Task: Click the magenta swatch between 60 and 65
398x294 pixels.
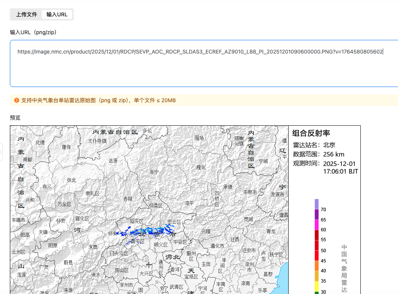Action: click(x=316, y=225)
